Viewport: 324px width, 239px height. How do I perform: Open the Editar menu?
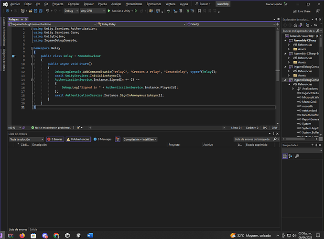[28, 4]
